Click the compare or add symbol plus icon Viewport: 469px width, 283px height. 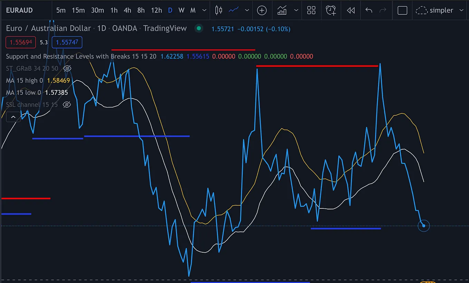pyautogui.click(x=262, y=10)
